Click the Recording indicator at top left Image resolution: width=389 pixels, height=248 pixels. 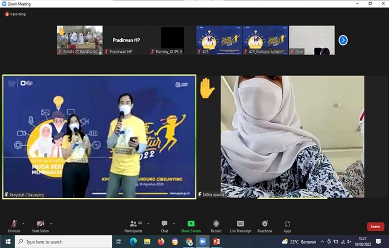coord(16,14)
